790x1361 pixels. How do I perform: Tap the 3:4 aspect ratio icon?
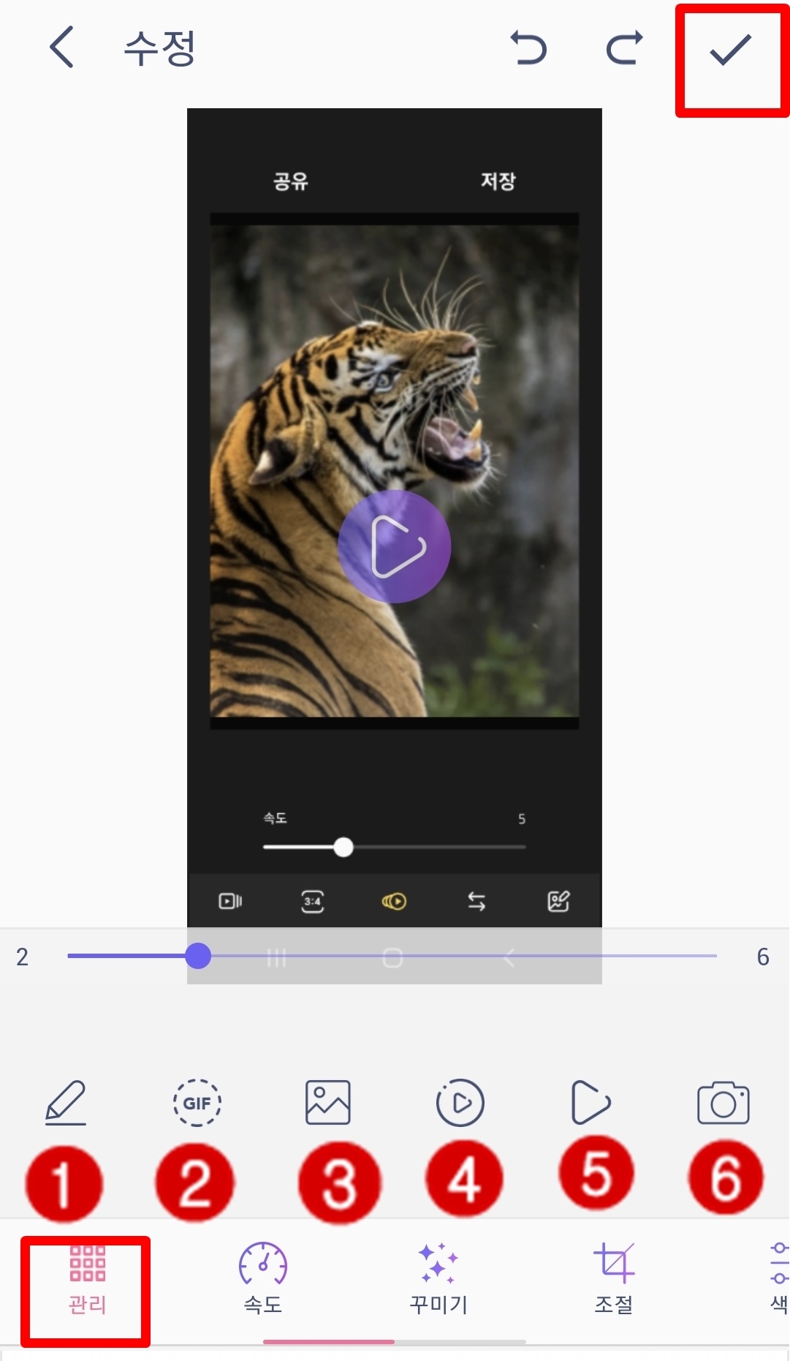(313, 901)
